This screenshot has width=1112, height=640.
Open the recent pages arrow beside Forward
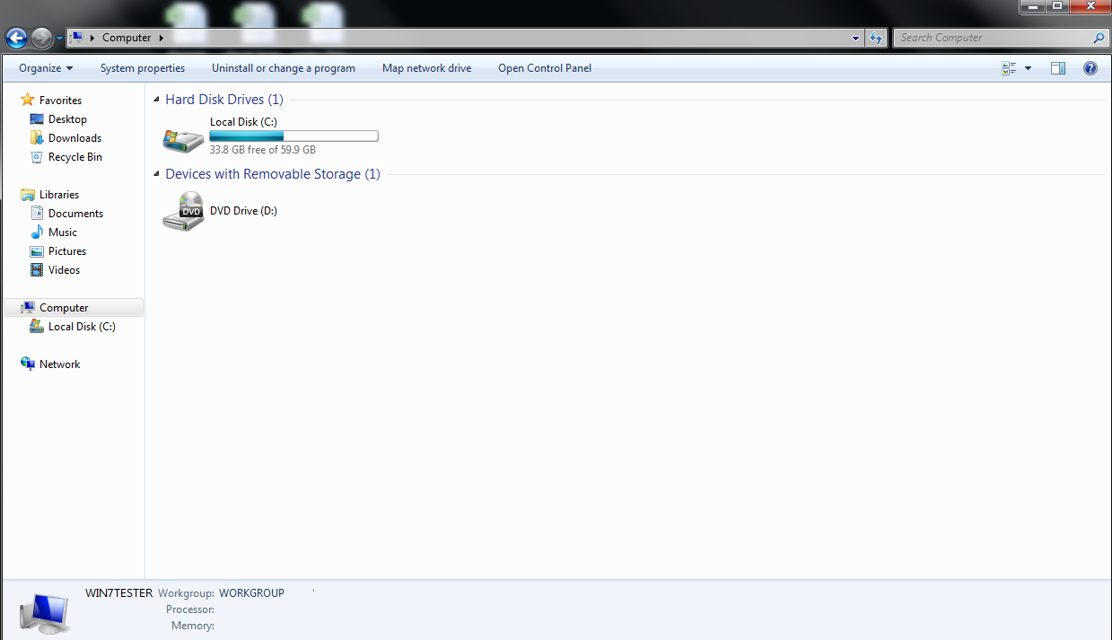pos(59,39)
